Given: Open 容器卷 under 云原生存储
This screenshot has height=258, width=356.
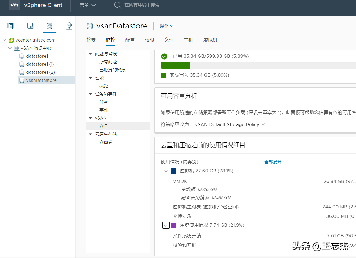Looking at the screenshot, I should tap(106, 142).
